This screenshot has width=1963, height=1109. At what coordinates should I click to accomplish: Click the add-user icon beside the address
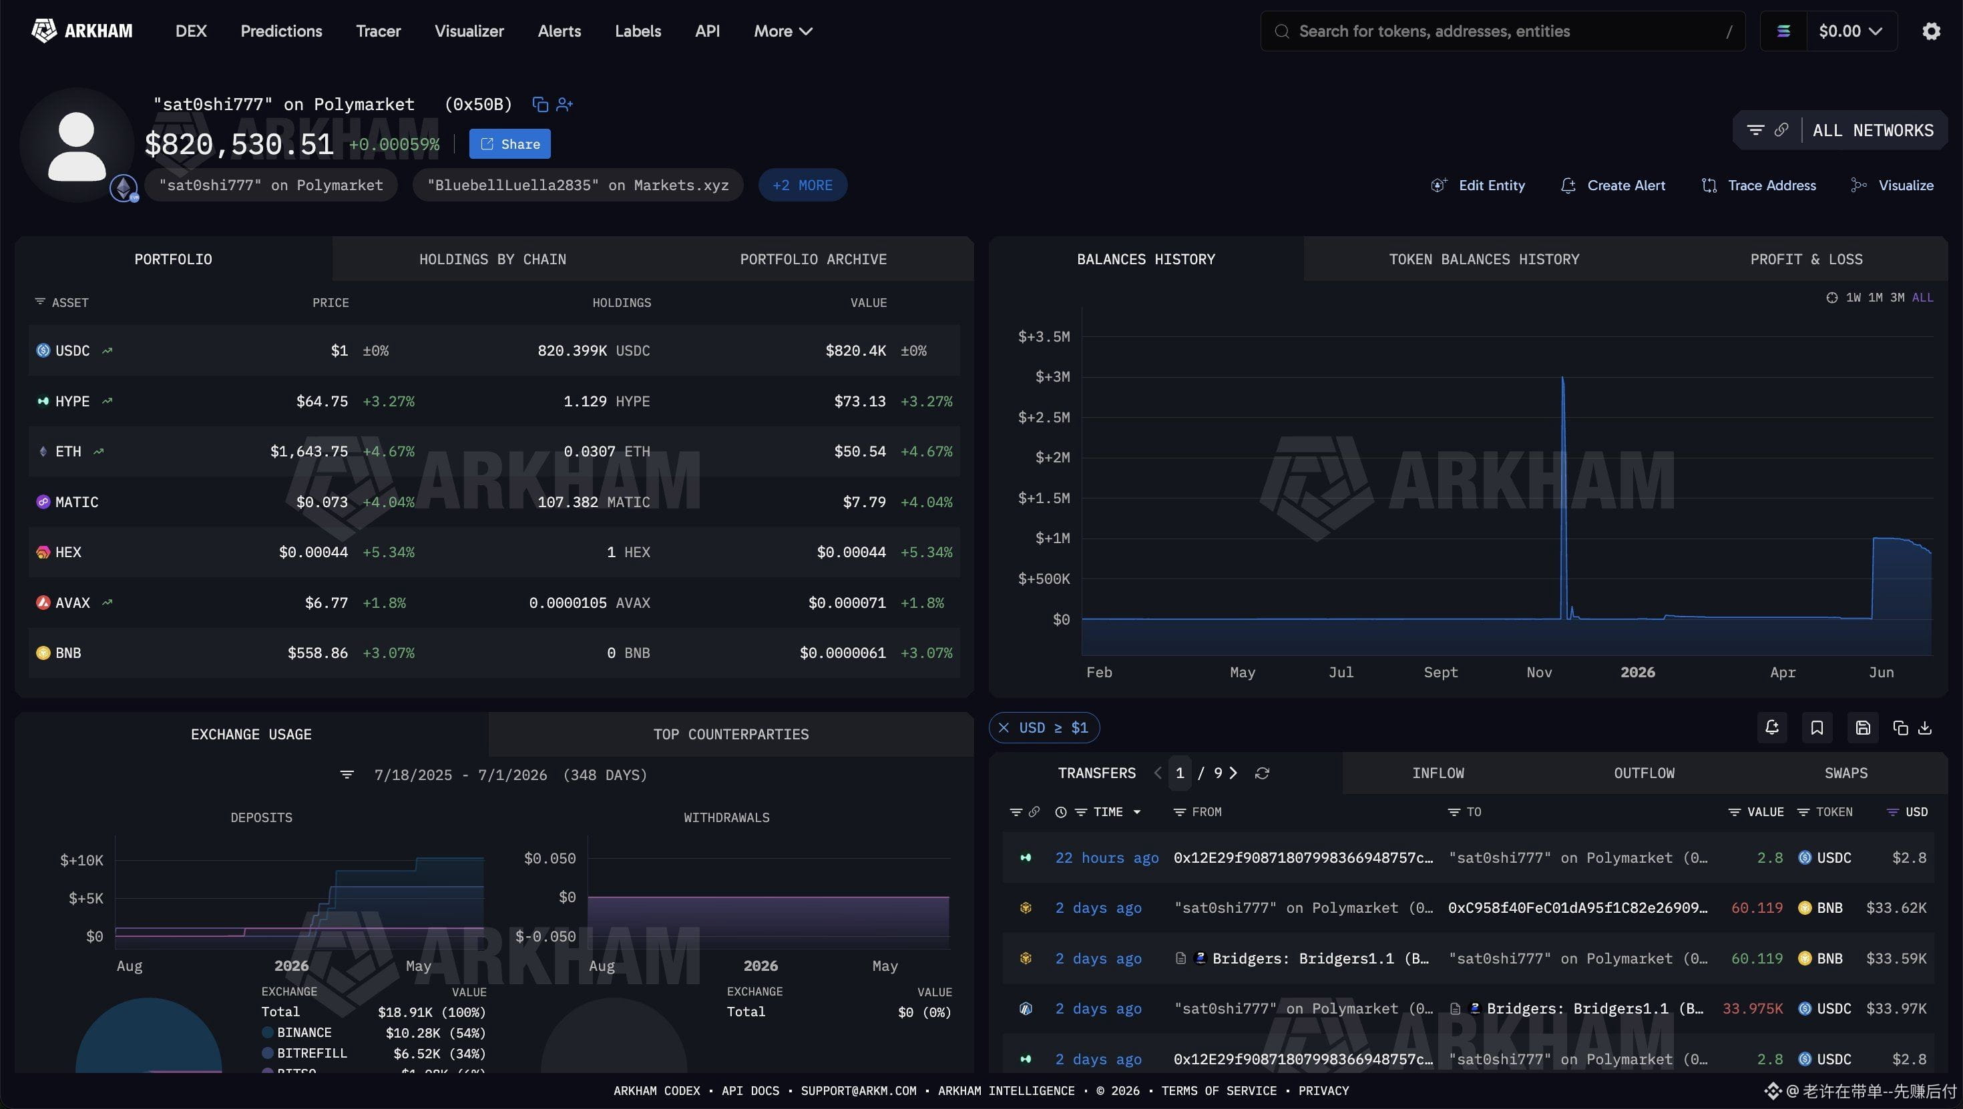tap(565, 104)
